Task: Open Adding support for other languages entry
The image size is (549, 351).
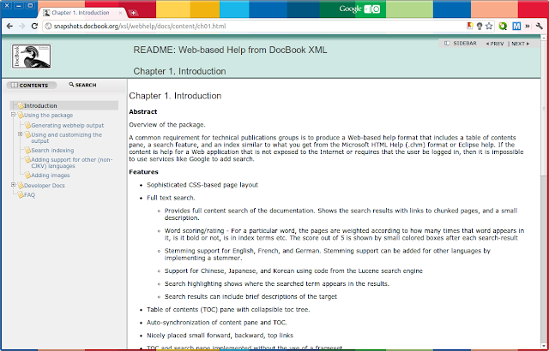Action: 72,163
